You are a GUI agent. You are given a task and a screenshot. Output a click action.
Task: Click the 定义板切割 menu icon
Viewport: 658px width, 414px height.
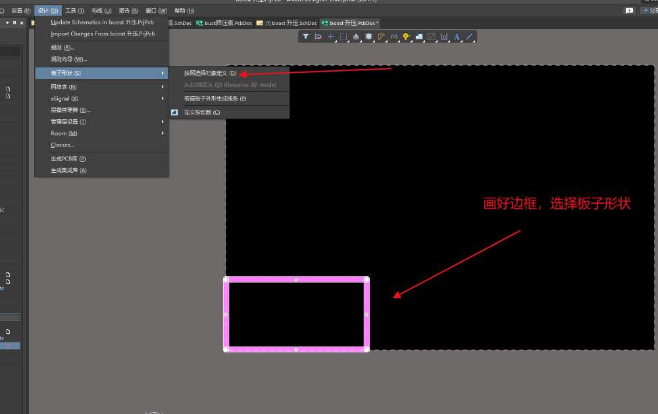tap(174, 112)
